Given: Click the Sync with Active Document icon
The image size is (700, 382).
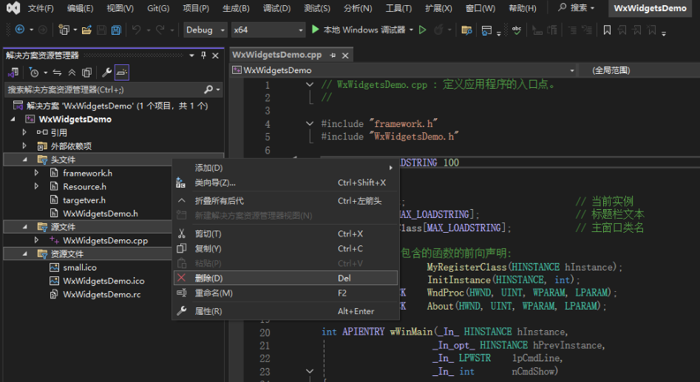Looking at the screenshot, I should click(x=57, y=72).
